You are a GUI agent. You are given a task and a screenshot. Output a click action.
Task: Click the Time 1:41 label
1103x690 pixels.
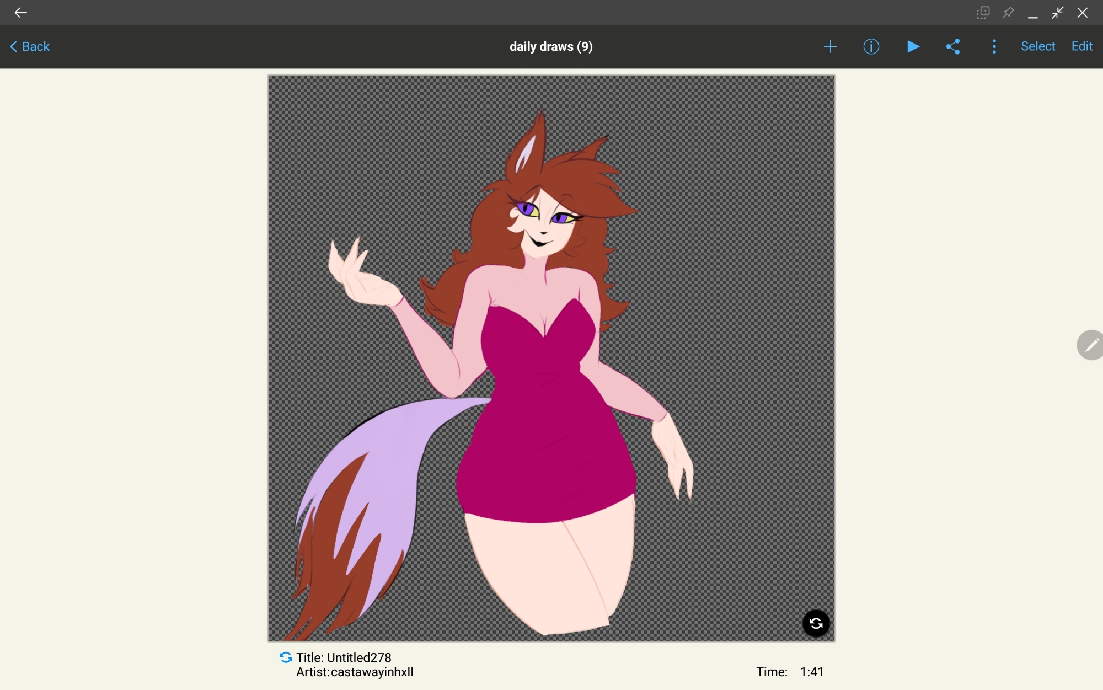click(x=789, y=672)
